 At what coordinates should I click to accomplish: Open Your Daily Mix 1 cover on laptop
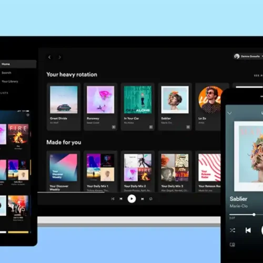pyautogui.click(x=100, y=168)
